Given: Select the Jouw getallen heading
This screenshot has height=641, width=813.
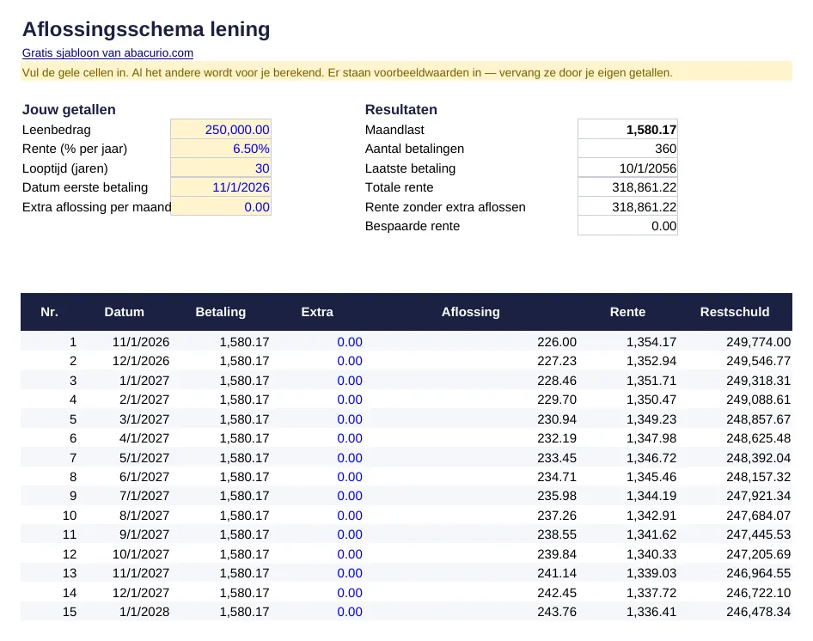Looking at the screenshot, I should click(69, 109).
